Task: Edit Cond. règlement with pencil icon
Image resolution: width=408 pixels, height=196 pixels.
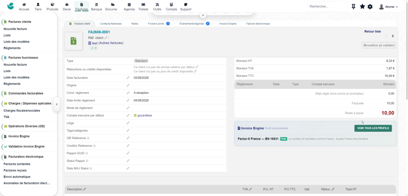Action: (128, 93)
